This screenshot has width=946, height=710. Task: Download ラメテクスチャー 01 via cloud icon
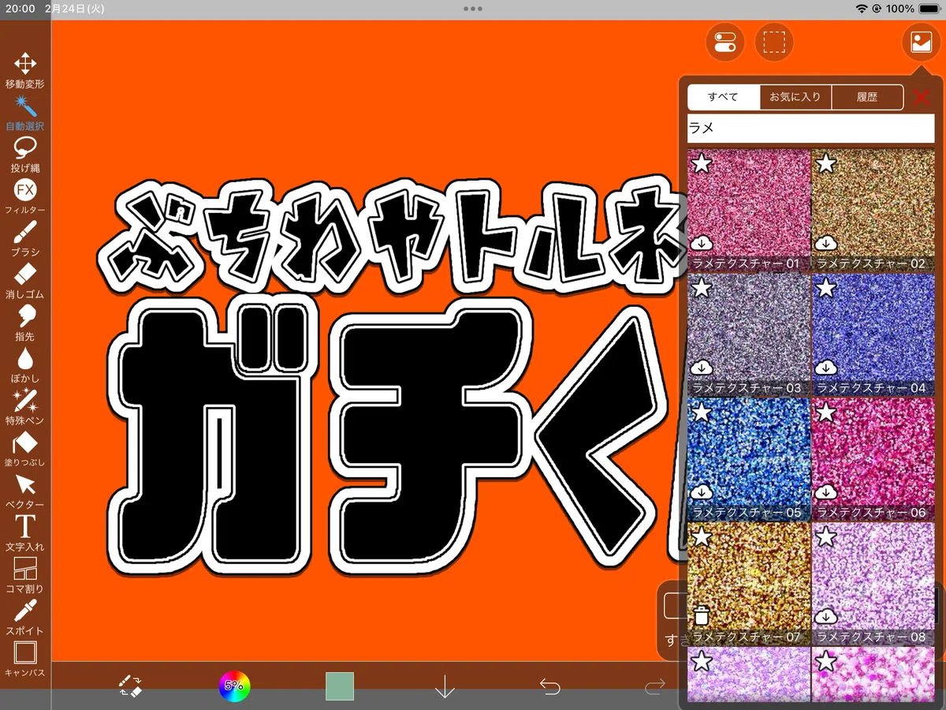(x=702, y=243)
